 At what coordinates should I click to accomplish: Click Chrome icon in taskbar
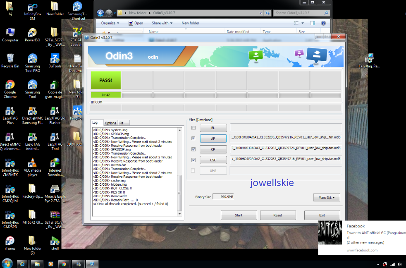[x=64, y=264]
